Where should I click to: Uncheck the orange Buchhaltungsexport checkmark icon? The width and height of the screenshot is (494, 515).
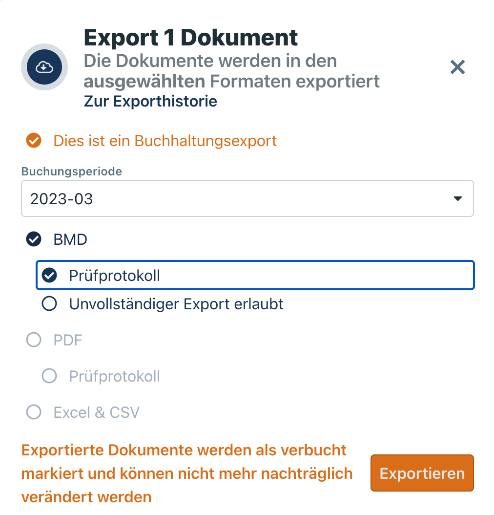33,141
